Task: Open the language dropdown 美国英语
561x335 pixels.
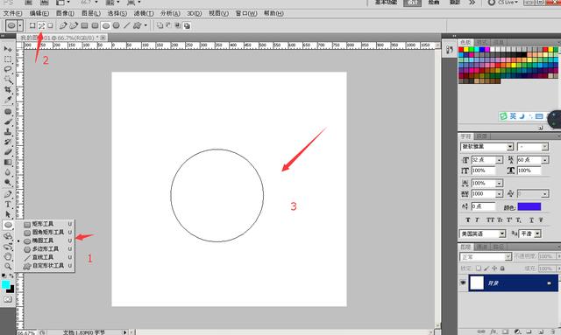Action: tap(502, 234)
